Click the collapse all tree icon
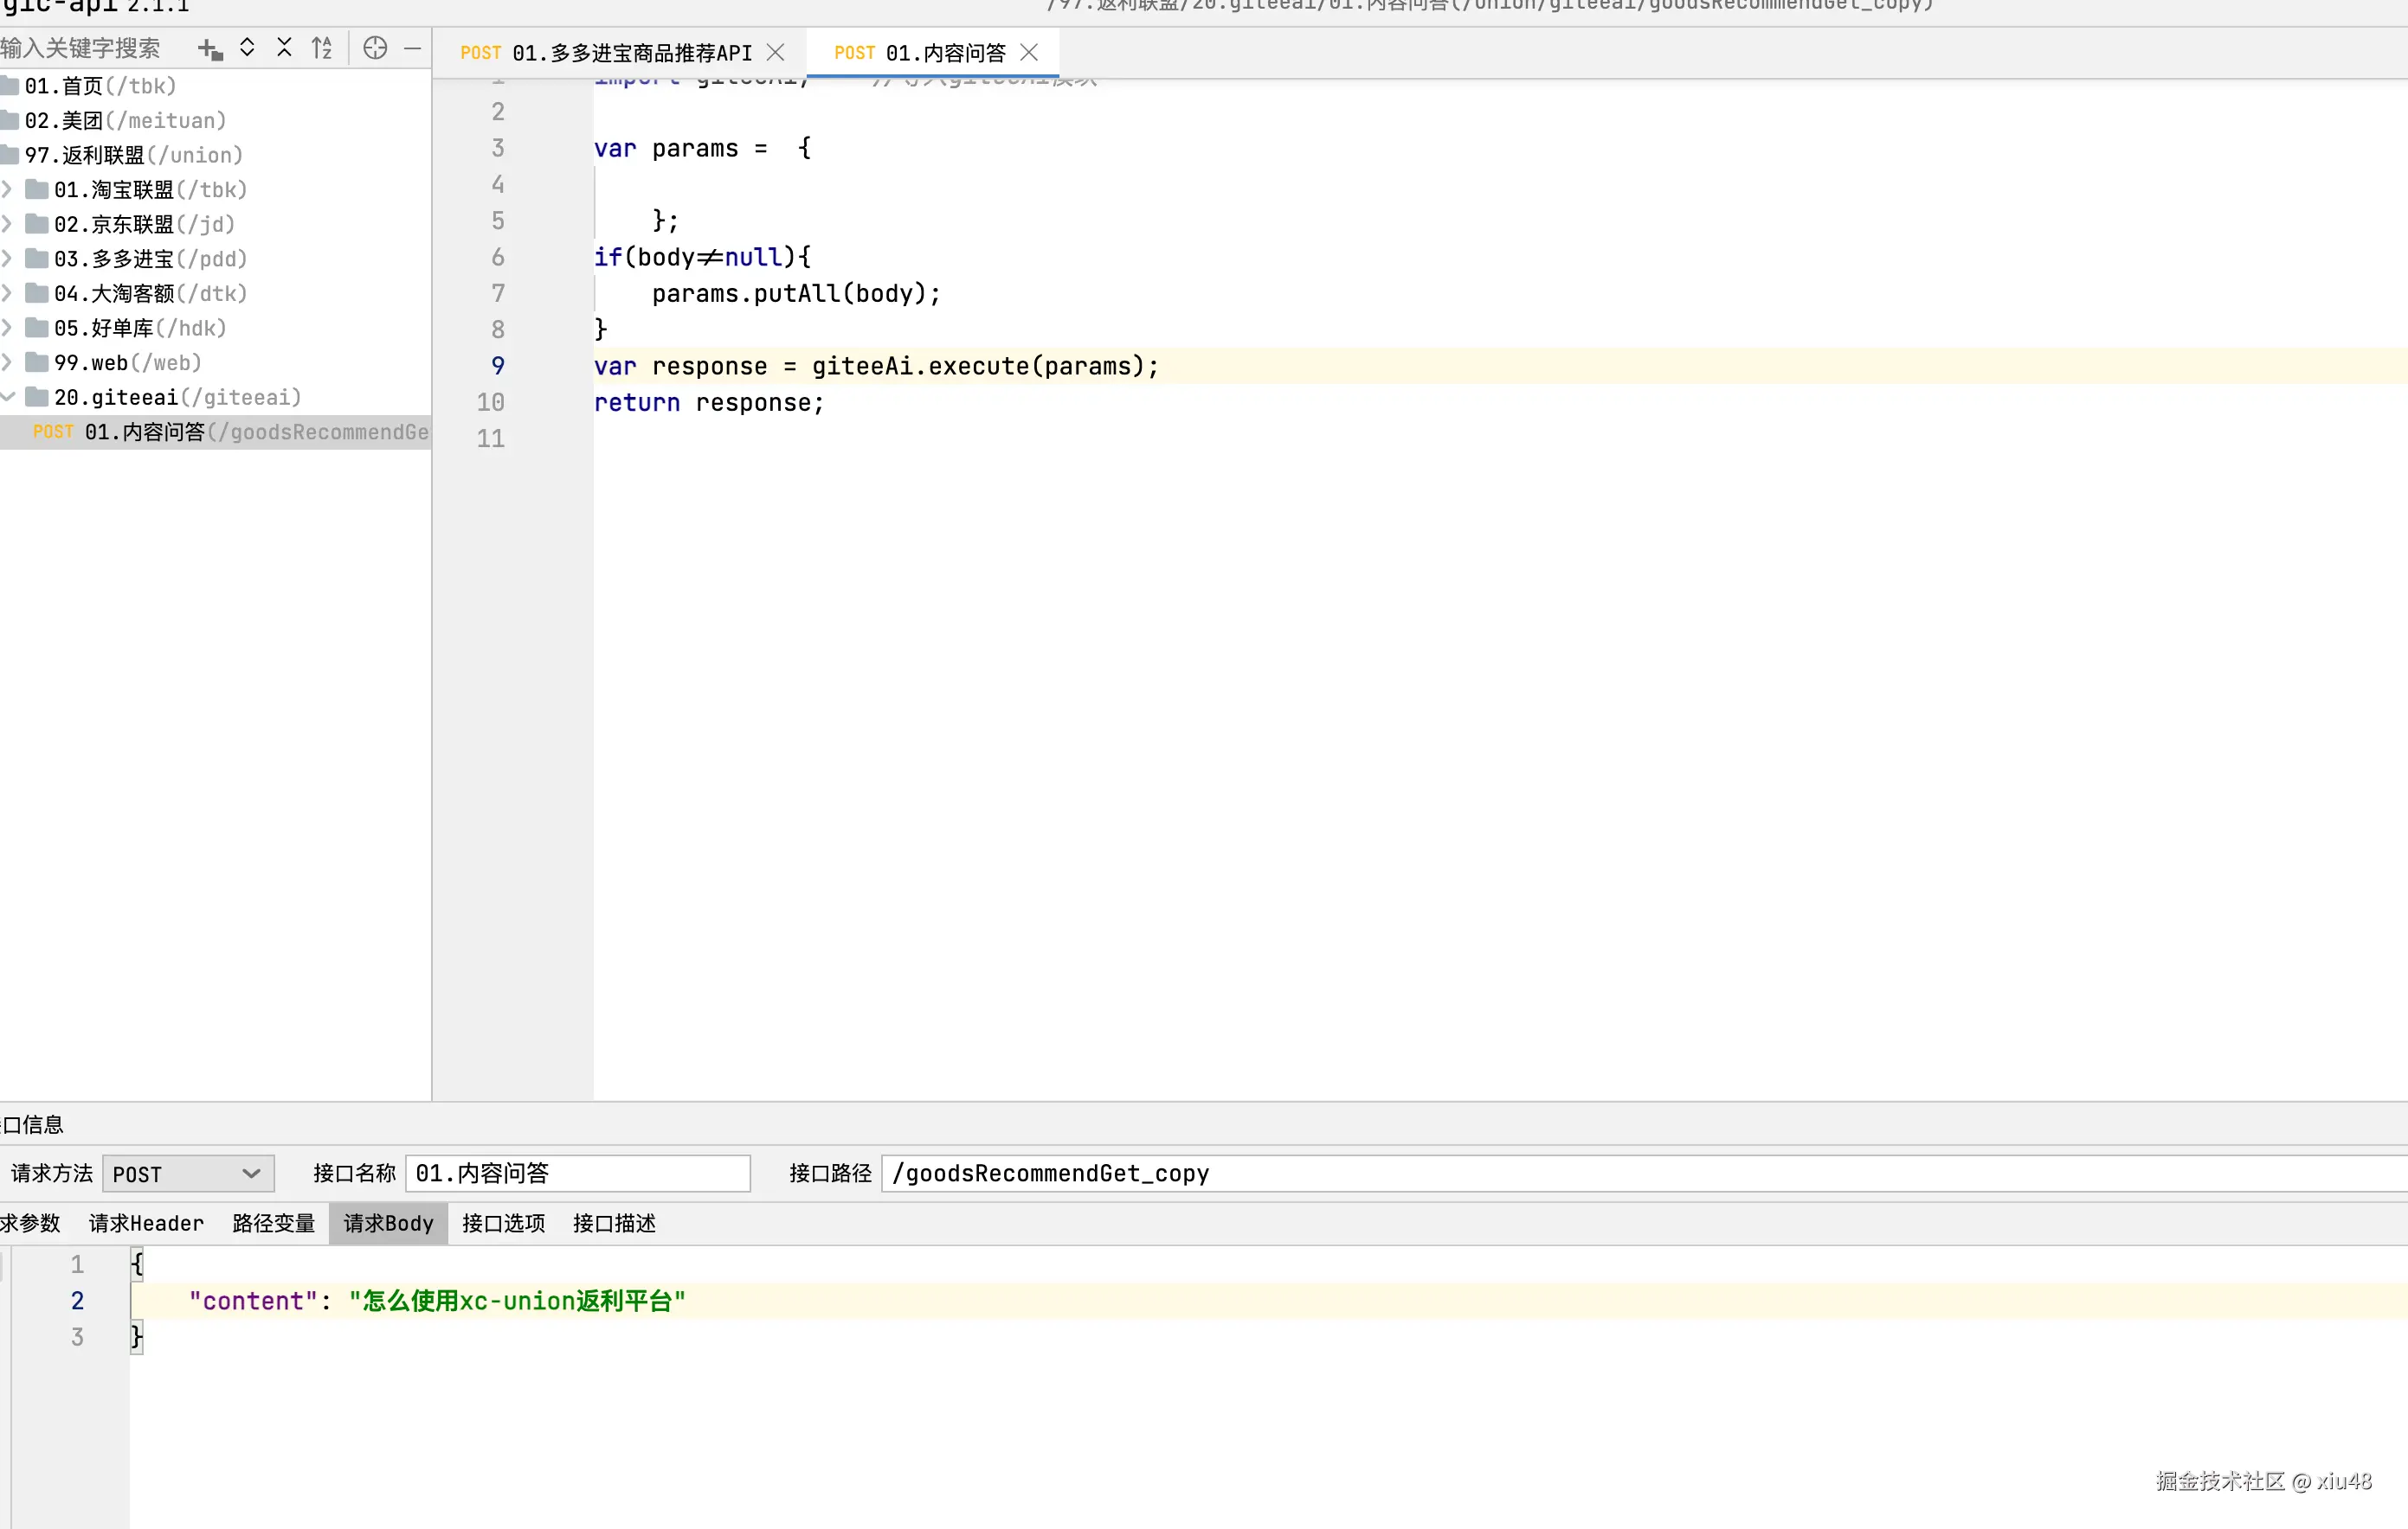 click(x=284, y=48)
